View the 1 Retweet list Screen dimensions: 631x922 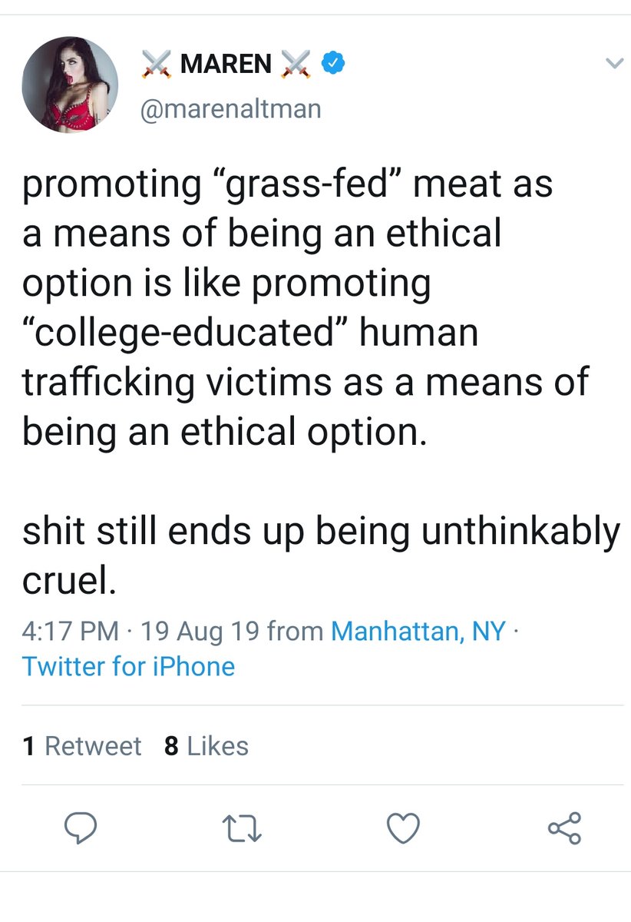[x=82, y=746]
